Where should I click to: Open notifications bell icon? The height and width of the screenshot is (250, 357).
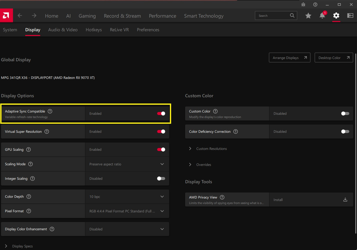322,15
